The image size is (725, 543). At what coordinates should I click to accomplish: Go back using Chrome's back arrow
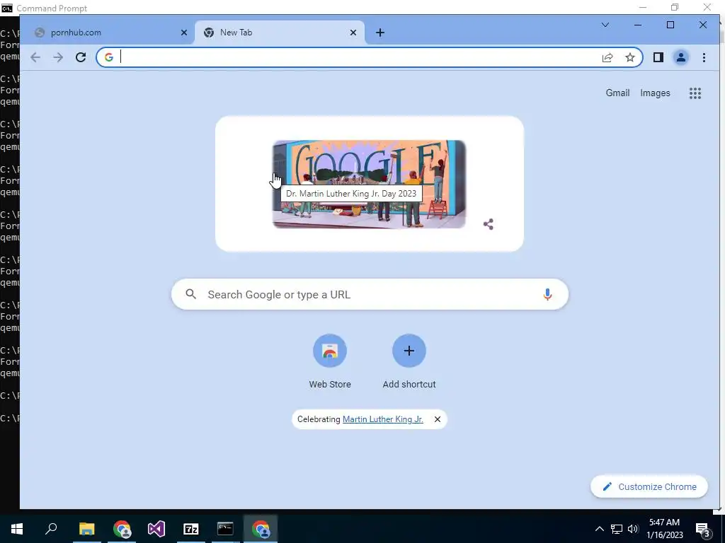click(35, 57)
